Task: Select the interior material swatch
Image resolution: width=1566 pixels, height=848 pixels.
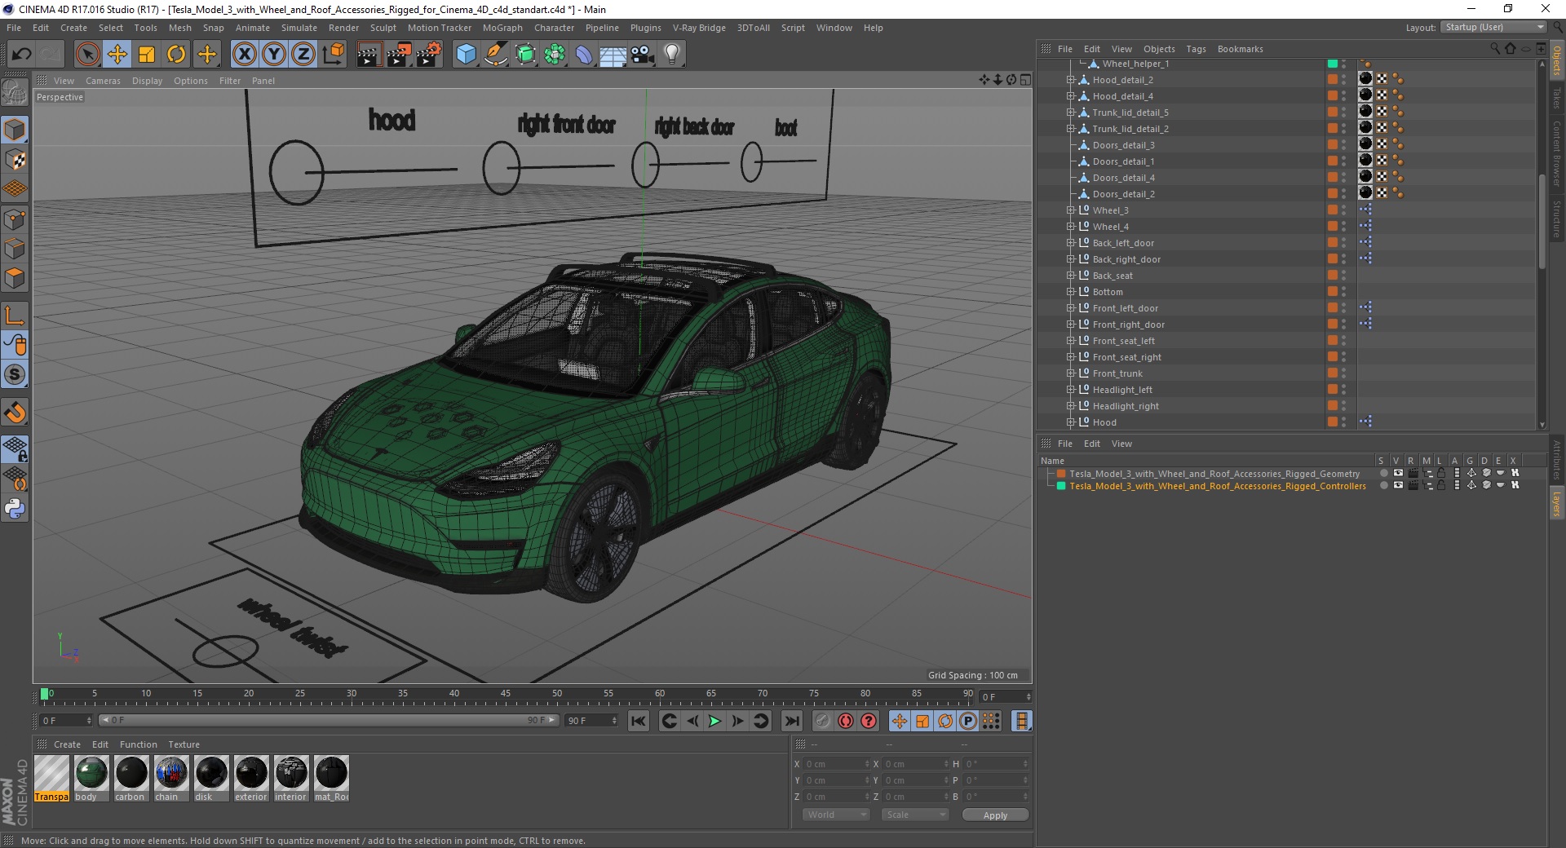Action: pyautogui.click(x=290, y=778)
